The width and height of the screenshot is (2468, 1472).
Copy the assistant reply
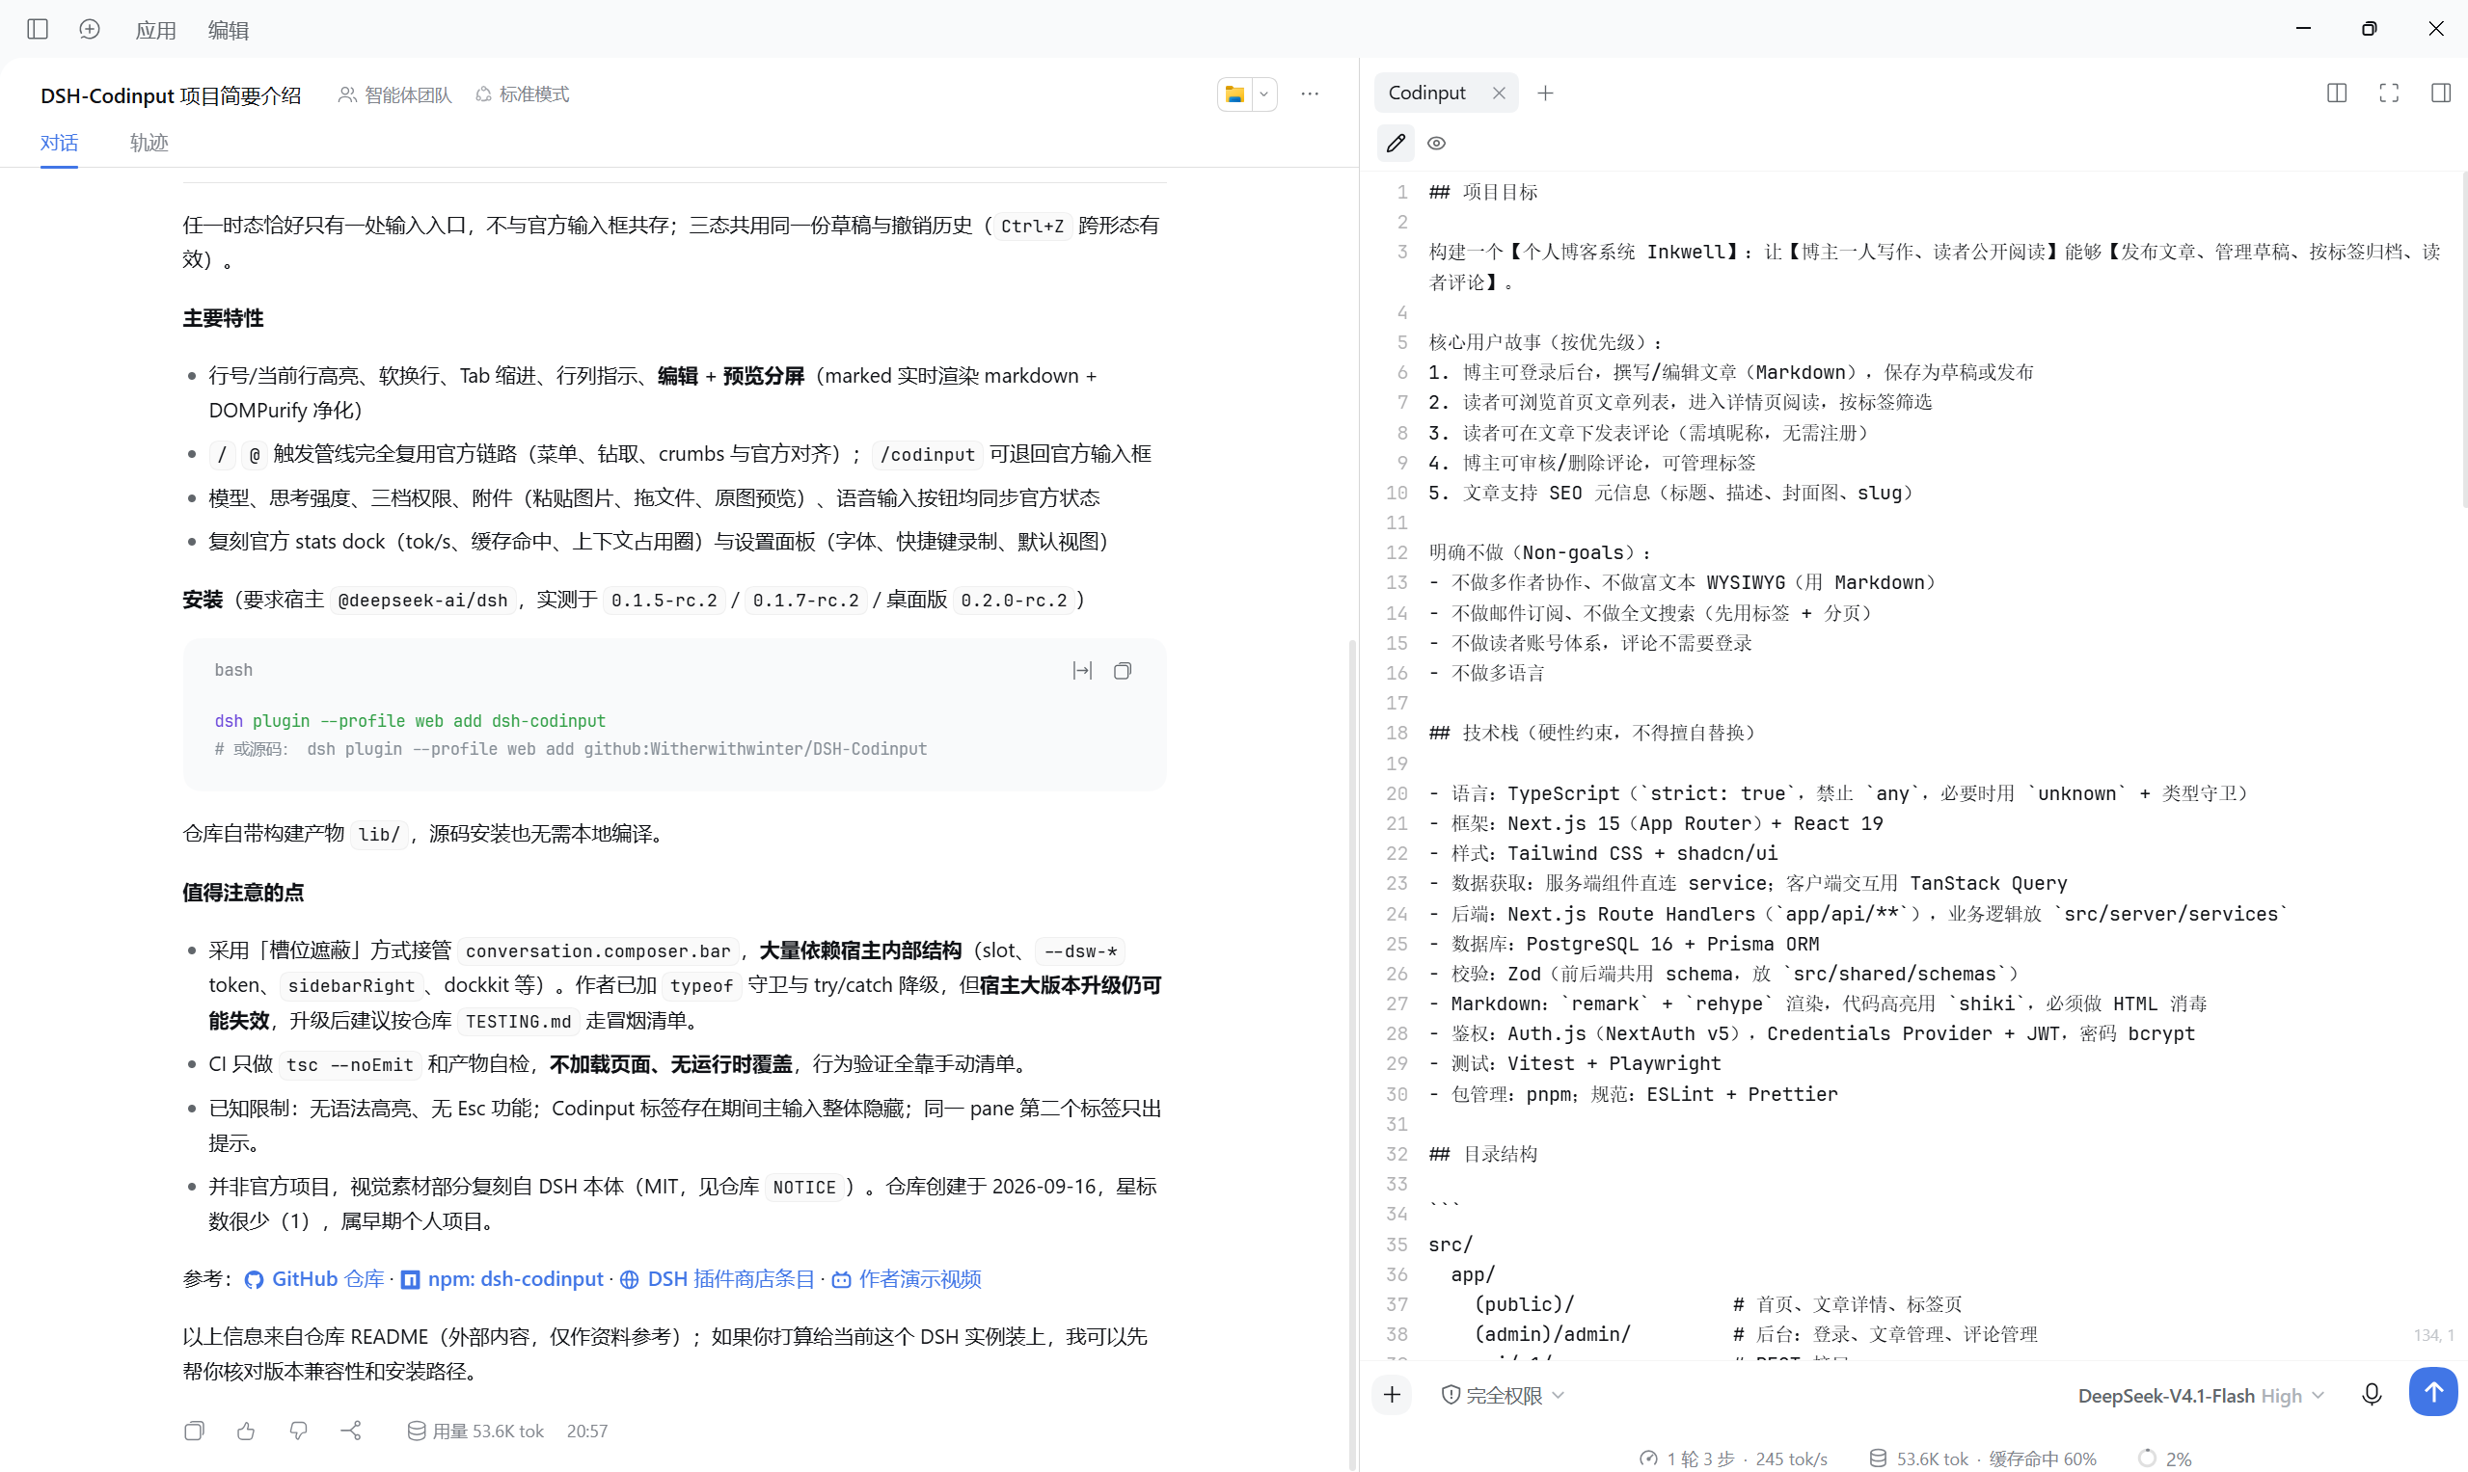[195, 1431]
